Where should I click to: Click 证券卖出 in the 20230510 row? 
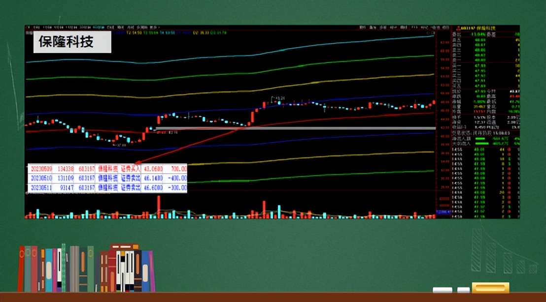tap(131, 178)
